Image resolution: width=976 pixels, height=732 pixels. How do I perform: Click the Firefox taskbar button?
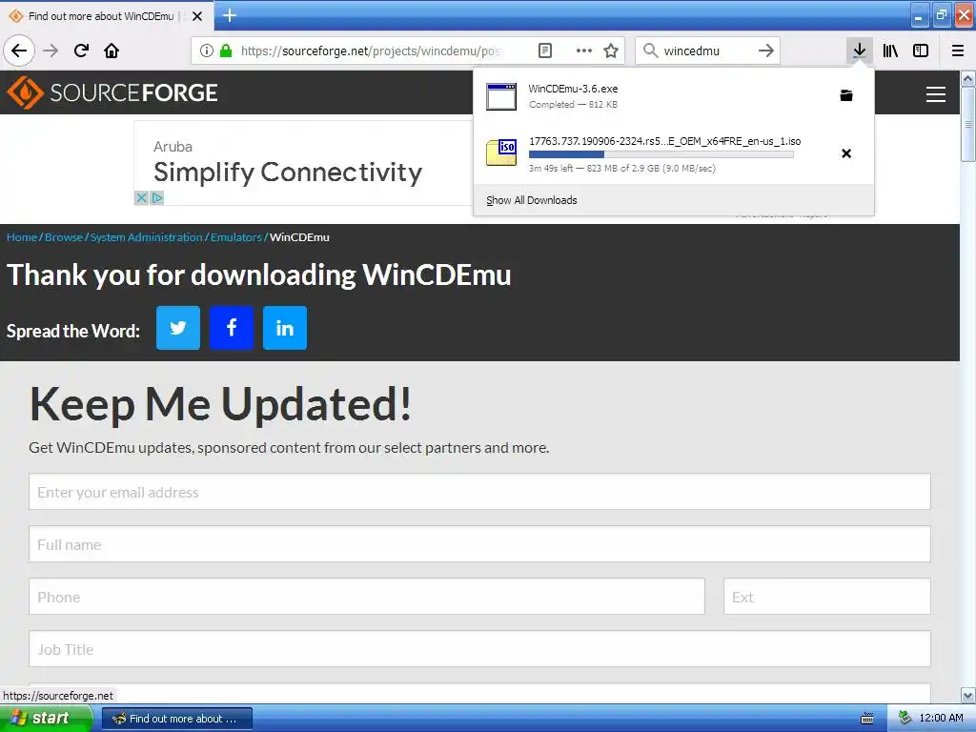(176, 719)
